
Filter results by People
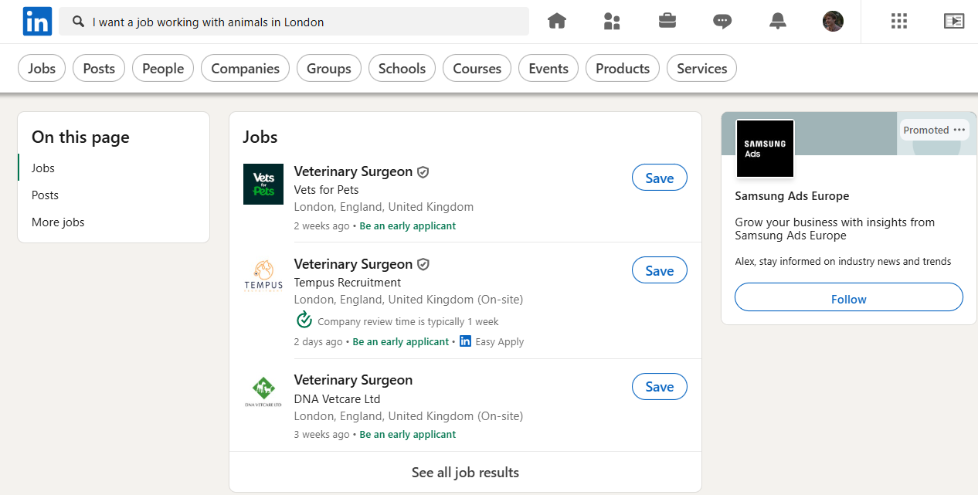pos(163,69)
